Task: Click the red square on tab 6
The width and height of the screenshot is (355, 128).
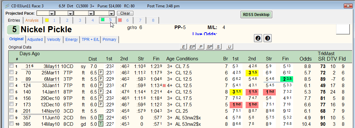Action: (120, 20)
